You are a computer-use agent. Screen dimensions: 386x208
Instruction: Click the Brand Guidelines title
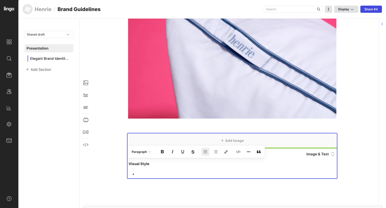tap(79, 9)
